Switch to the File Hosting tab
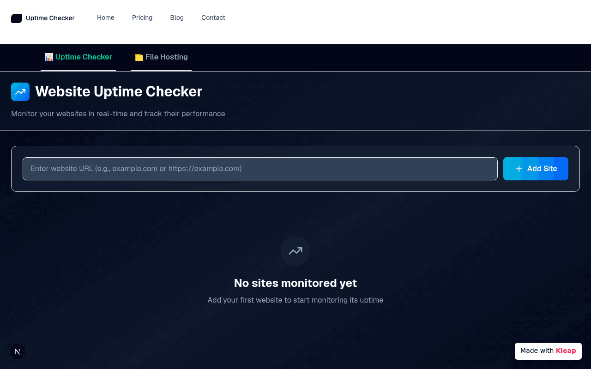The height and width of the screenshot is (369, 591). (161, 57)
